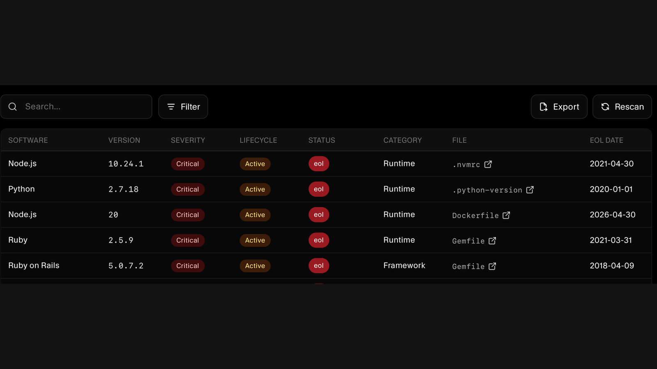The width and height of the screenshot is (657, 369).
Task: Click the SOFTWARE column header
Action: [28, 140]
